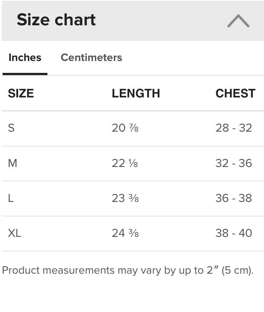Click the 24 ⅜ length value
The width and height of the screenshot is (264, 312).
(x=125, y=233)
